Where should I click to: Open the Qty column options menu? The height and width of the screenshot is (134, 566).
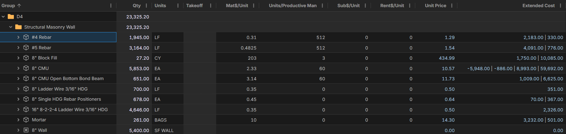pyautogui.click(x=146, y=6)
